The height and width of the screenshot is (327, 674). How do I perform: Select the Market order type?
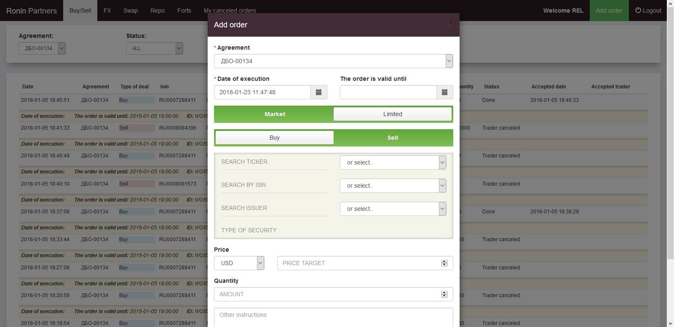tap(275, 114)
